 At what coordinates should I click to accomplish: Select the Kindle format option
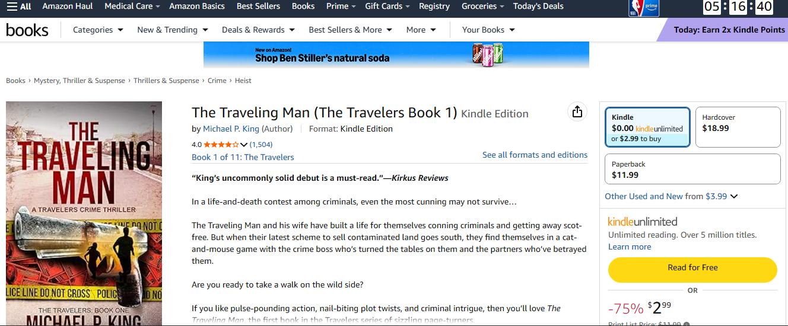coord(647,127)
